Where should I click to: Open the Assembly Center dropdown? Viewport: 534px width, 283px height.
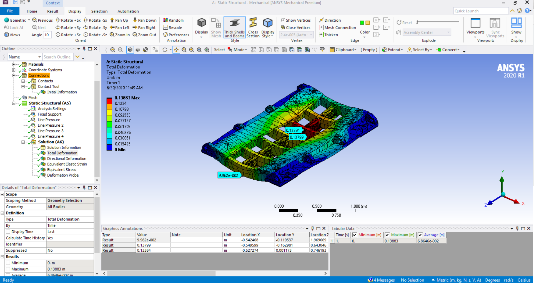[x=427, y=32]
